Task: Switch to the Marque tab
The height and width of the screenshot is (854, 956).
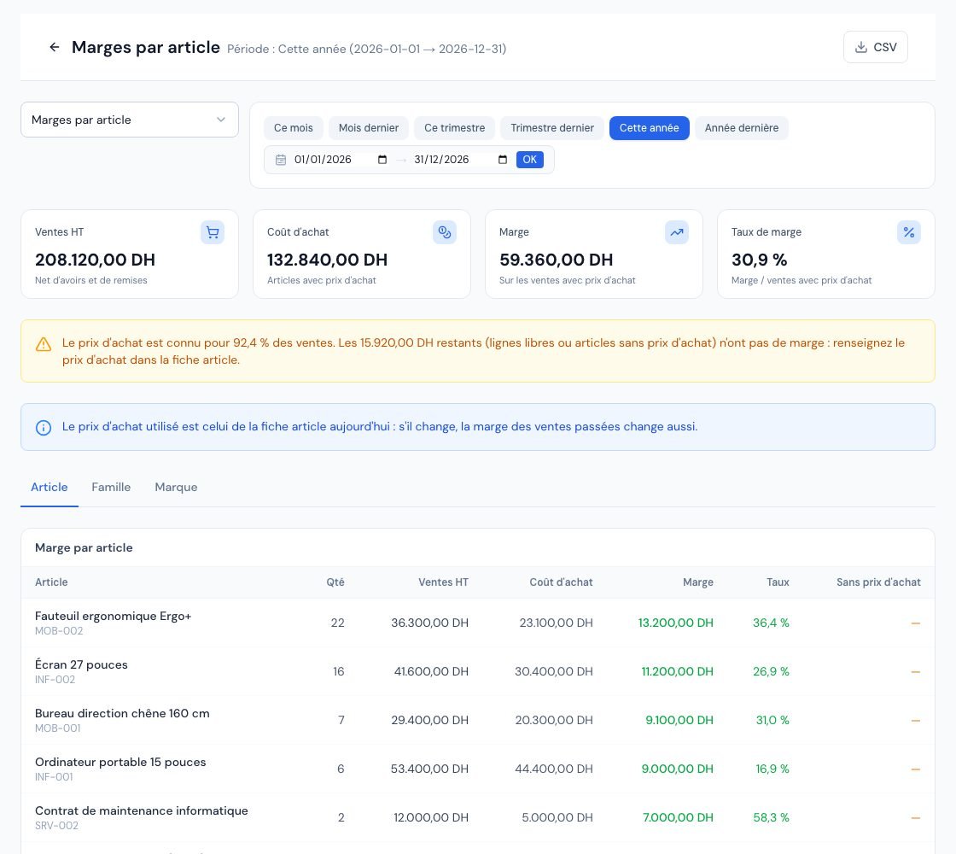Action: pos(176,488)
